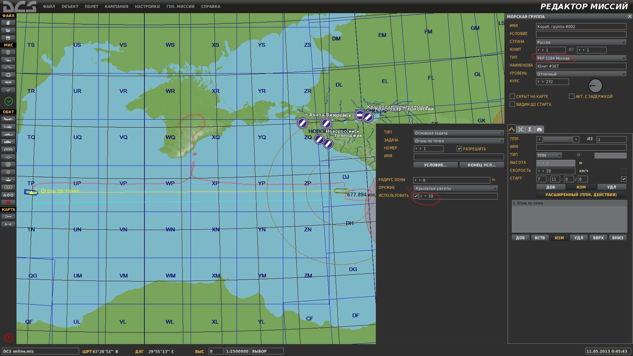Open the map ruler distance tool
633x356 pixels.
pyautogui.click(x=8, y=224)
